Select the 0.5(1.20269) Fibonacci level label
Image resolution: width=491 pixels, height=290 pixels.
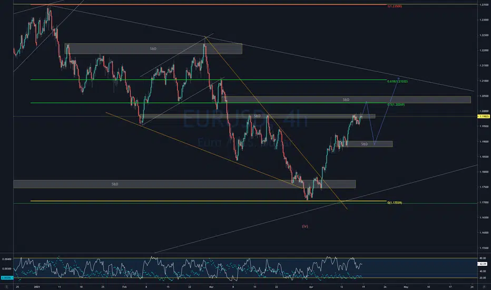point(396,105)
